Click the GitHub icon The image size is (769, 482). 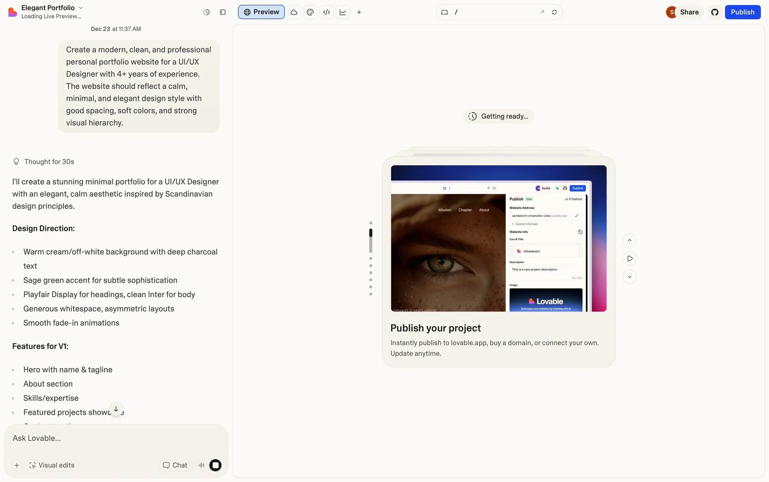coord(715,12)
